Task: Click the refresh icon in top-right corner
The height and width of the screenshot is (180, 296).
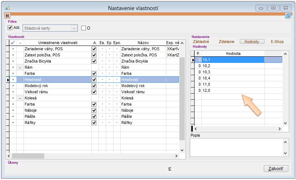Action: tap(288, 16)
